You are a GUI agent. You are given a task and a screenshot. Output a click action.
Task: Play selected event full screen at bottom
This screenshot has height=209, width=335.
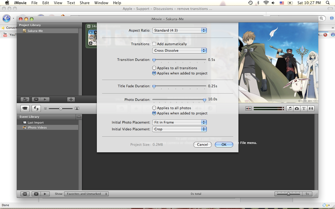pyautogui.click(x=36, y=194)
